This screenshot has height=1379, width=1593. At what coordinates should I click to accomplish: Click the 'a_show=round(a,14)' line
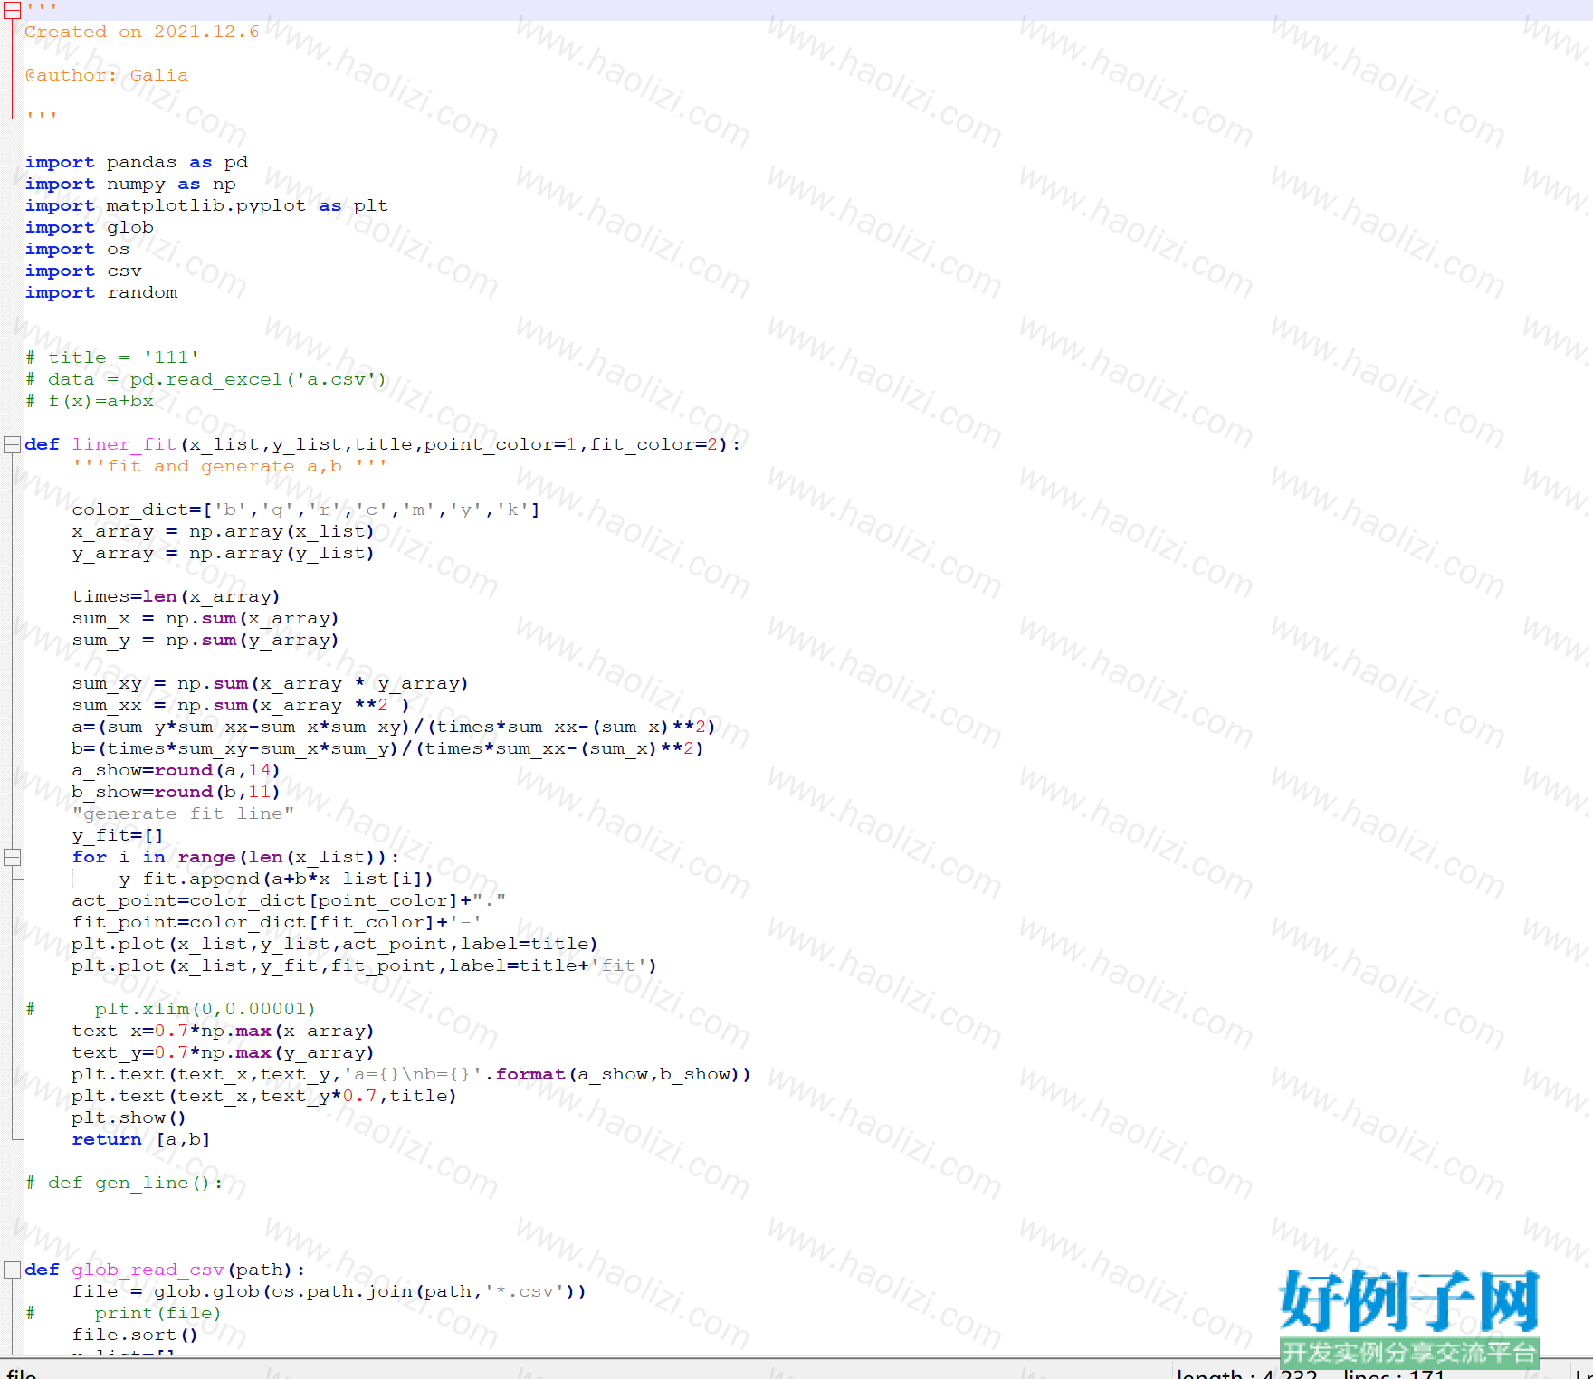pos(176,770)
